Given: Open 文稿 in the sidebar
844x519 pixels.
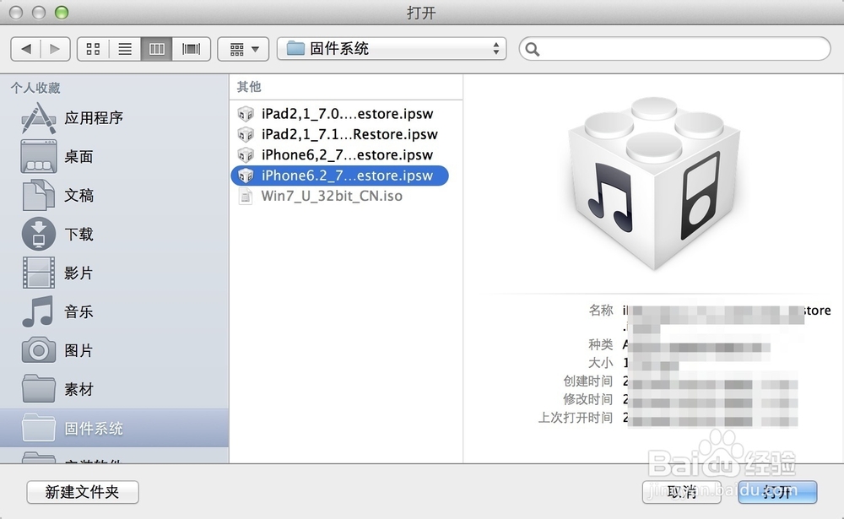Looking at the screenshot, I should point(114,196).
